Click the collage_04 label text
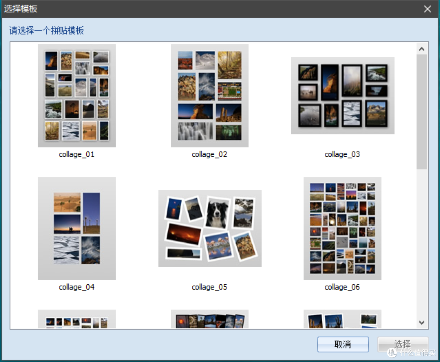440x362 pixels. point(77,287)
